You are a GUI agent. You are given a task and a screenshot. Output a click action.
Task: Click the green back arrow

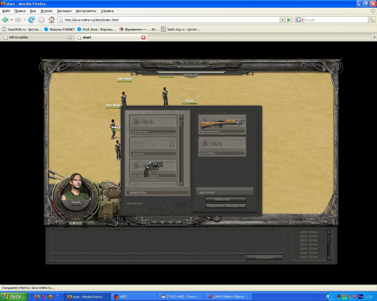pos(5,20)
